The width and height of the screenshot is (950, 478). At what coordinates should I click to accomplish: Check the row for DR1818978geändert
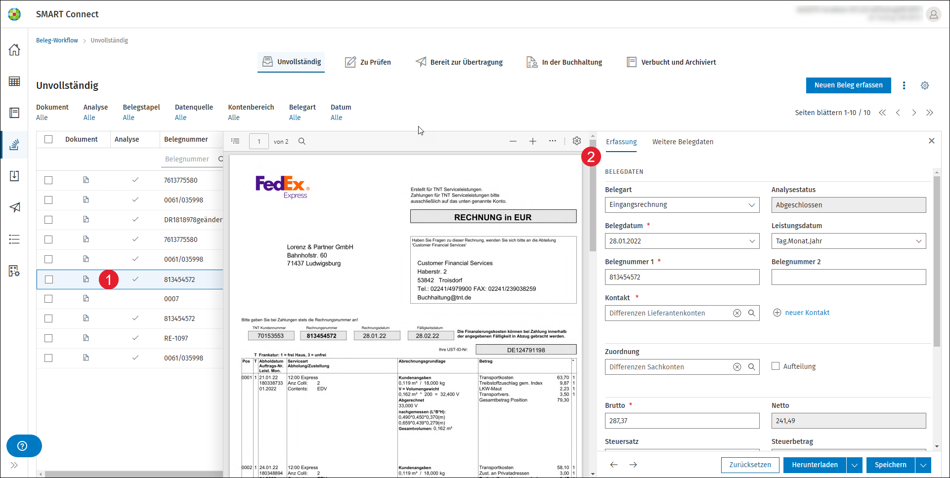pos(48,220)
